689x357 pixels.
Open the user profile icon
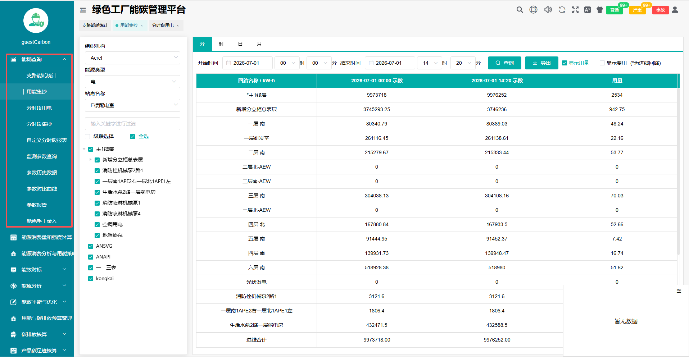675,10
